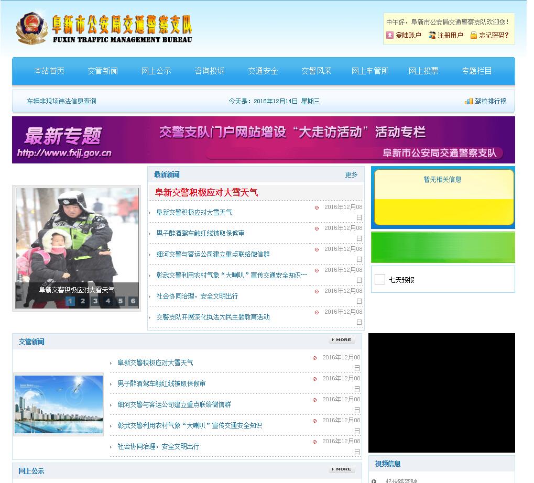This screenshot has height=483, width=534.
Task: Click the police emblem logo
Action: pyautogui.click(x=31, y=29)
